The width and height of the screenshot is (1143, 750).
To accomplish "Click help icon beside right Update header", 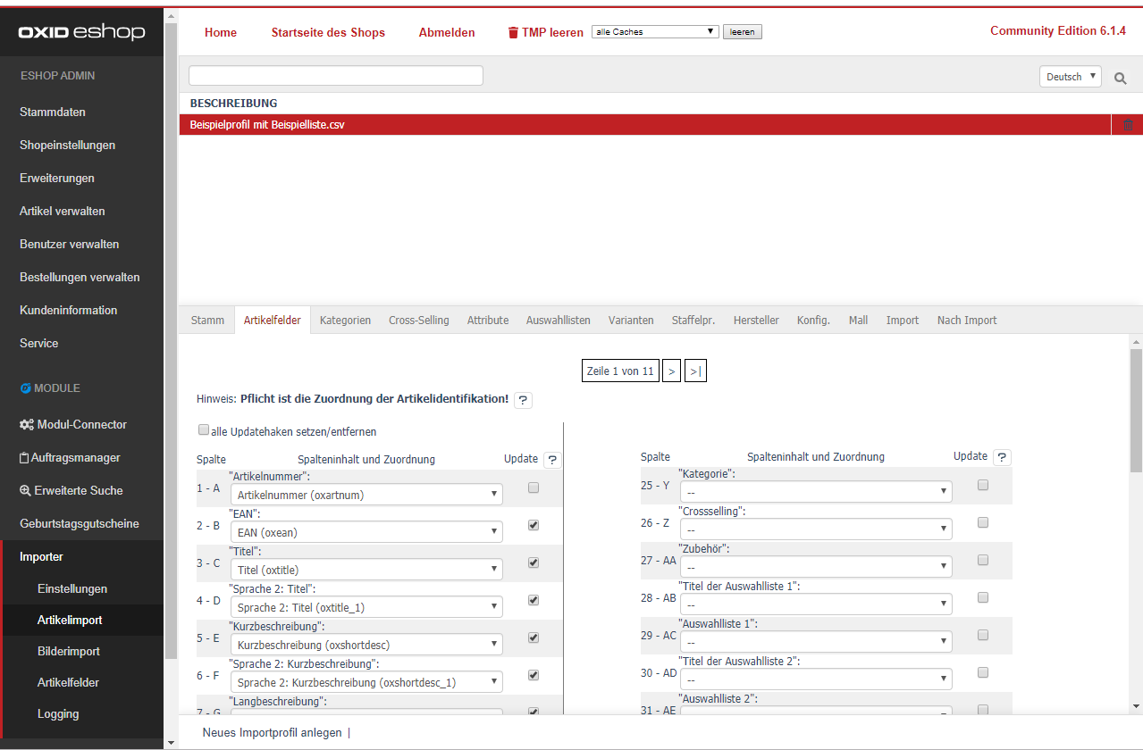I will (x=1002, y=457).
